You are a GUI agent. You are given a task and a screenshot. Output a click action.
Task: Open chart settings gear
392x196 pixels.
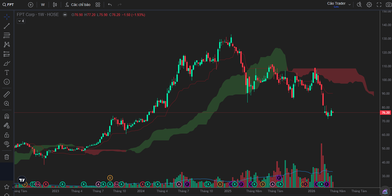369,5
